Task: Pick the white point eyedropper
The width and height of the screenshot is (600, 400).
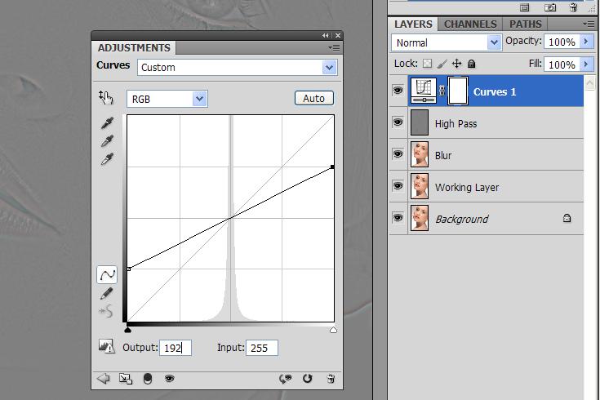Action: point(106,159)
